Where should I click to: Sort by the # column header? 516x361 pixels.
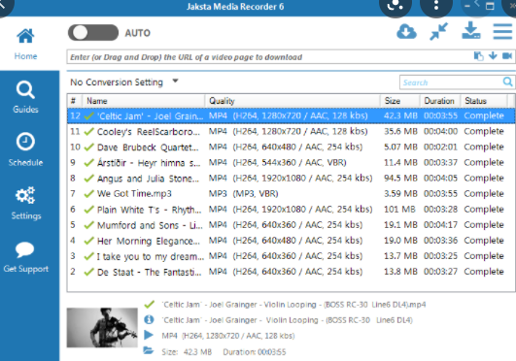(74, 101)
